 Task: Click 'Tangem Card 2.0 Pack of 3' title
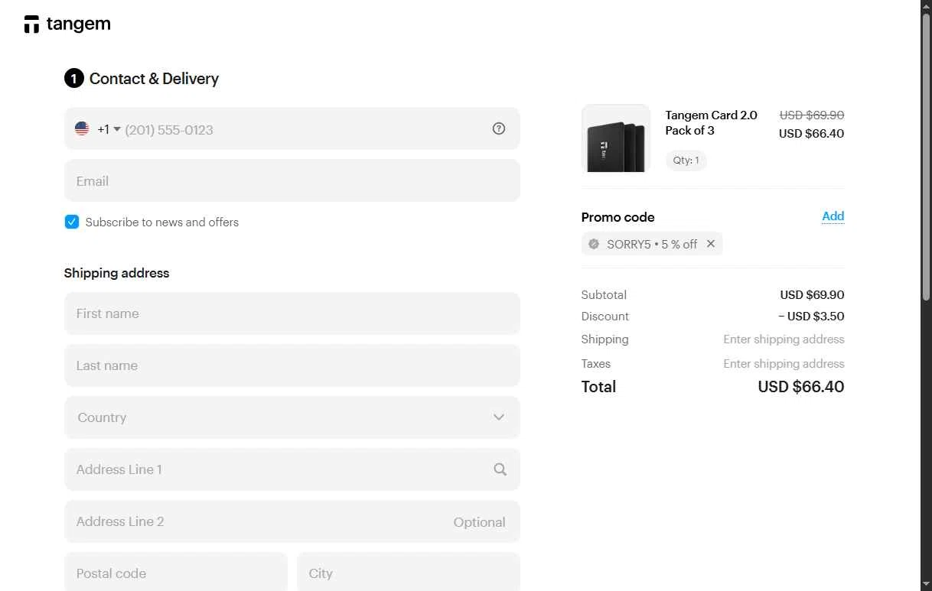[x=712, y=122]
